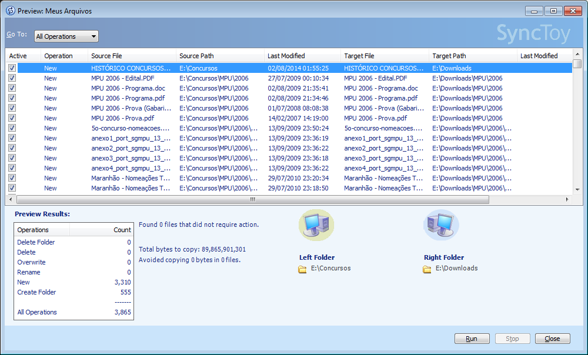Click the up arrow of the vertical scrollbar
588x355 pixels.
577,54
